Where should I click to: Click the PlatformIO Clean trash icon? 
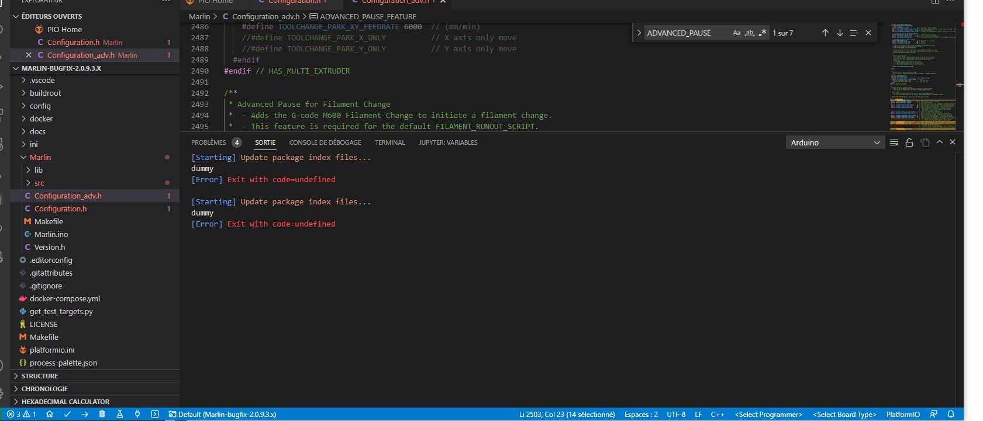pyautogui.click(x=102, y=414)
